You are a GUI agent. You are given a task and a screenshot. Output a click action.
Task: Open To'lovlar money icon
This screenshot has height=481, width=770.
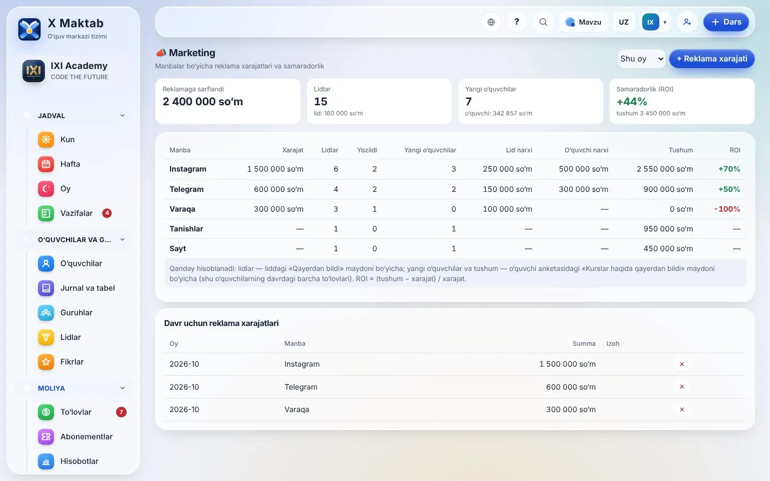point(46,412)
